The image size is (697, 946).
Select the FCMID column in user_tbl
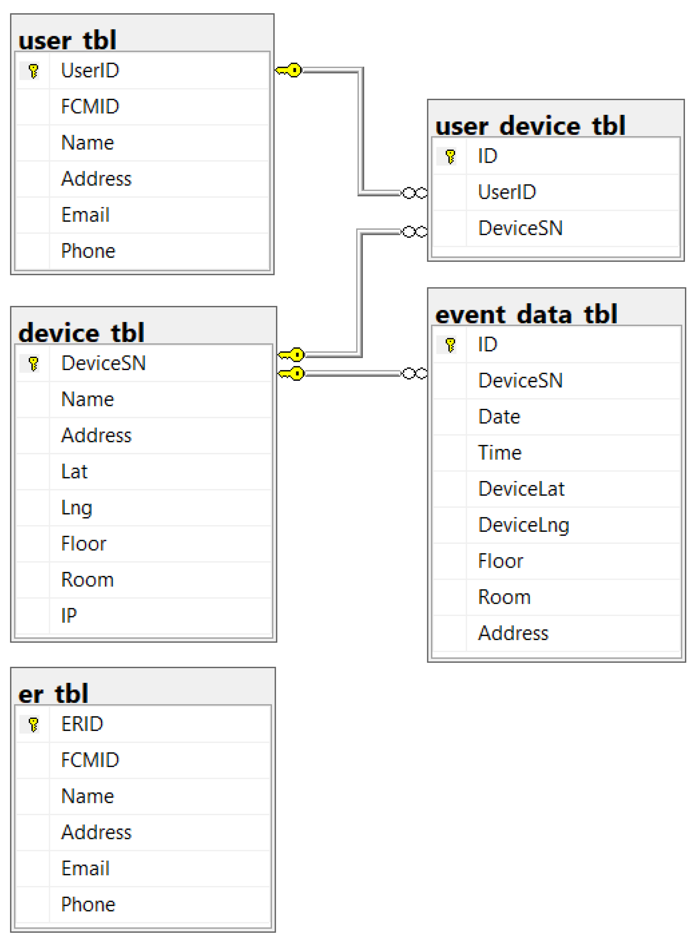coord(90,106)
